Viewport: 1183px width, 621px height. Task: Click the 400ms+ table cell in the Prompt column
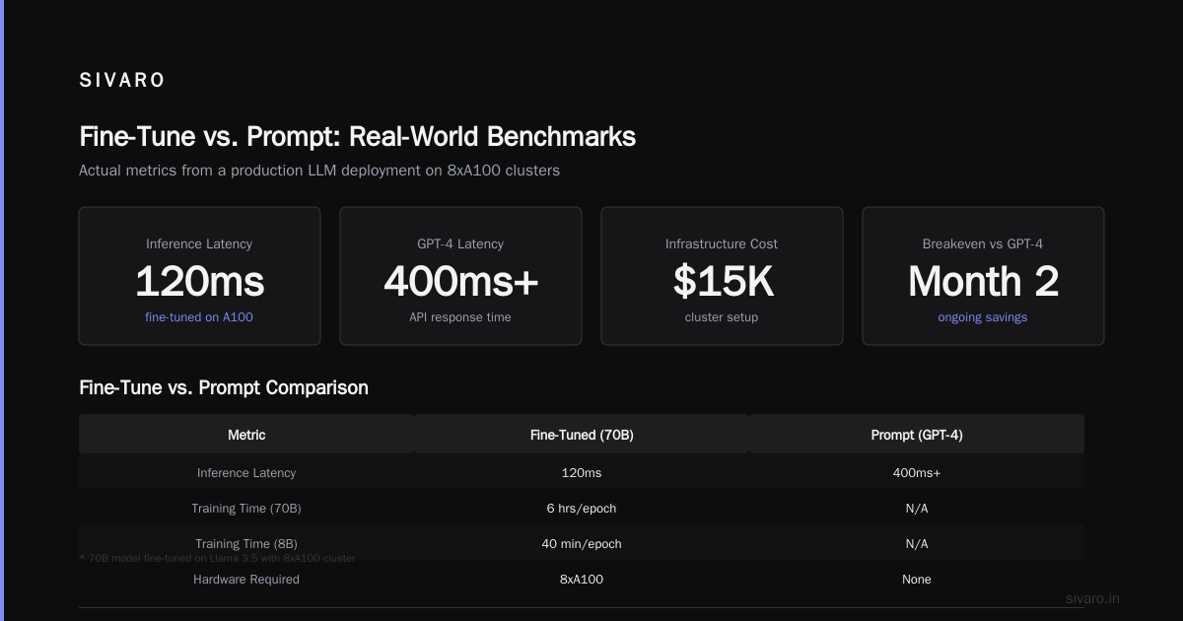click(x=917, y=473)
